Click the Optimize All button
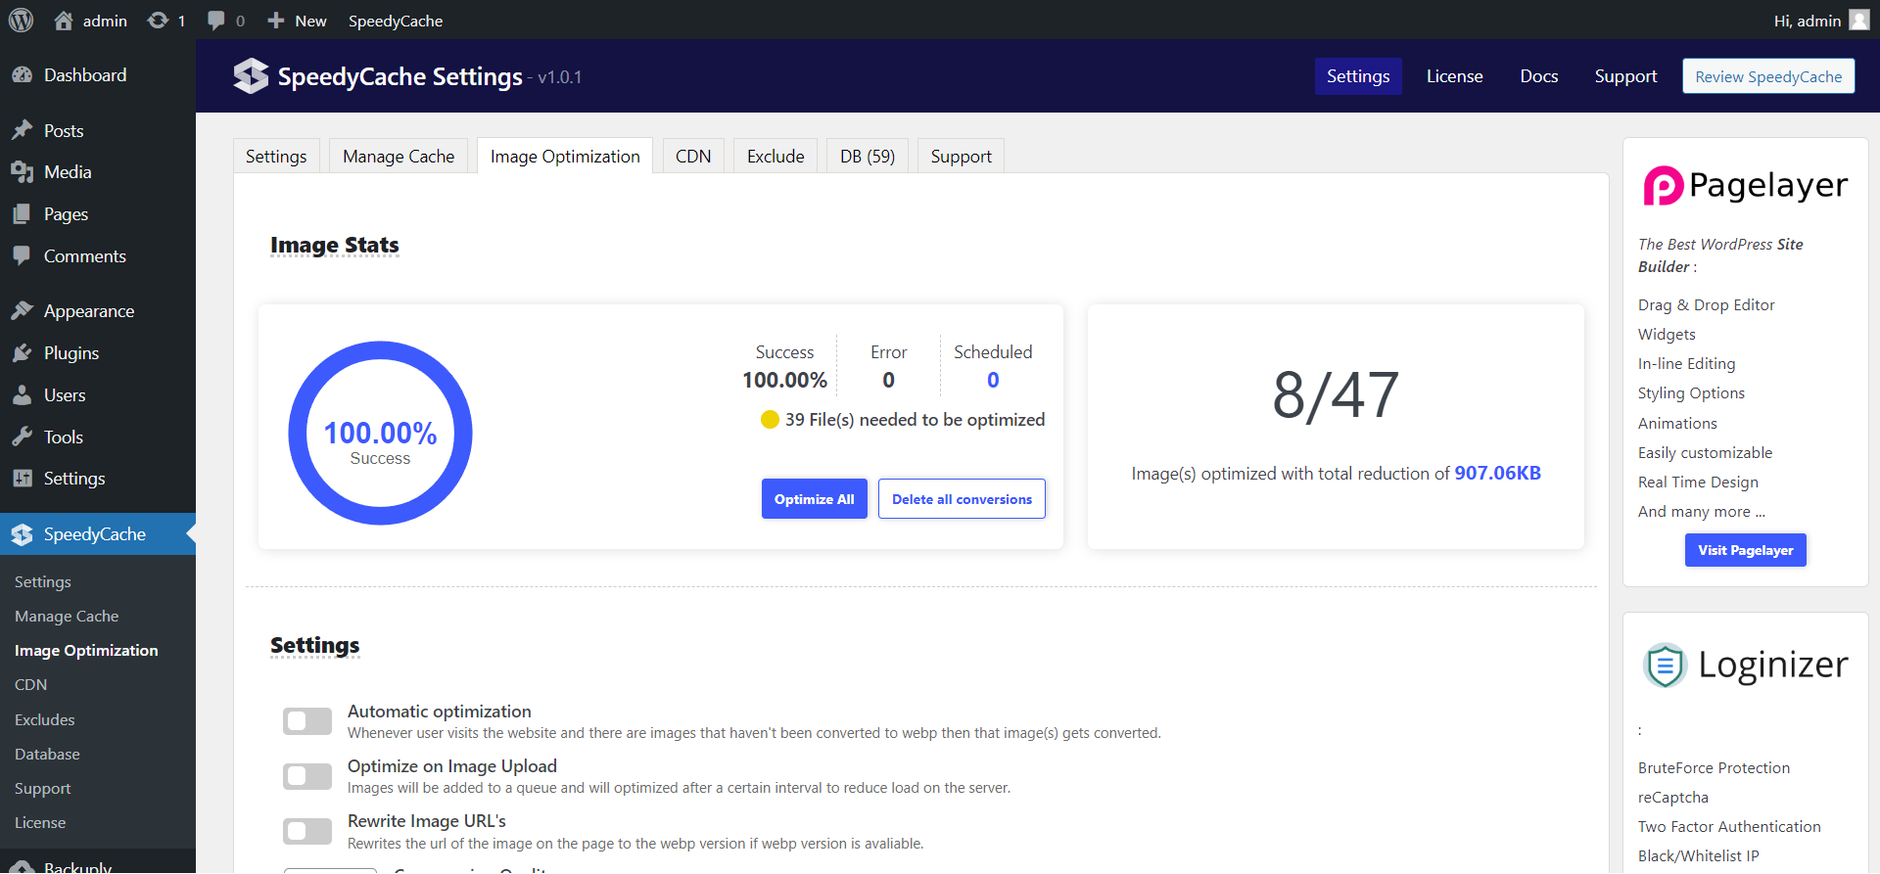 pyautogui.click(x=815, y=499)
